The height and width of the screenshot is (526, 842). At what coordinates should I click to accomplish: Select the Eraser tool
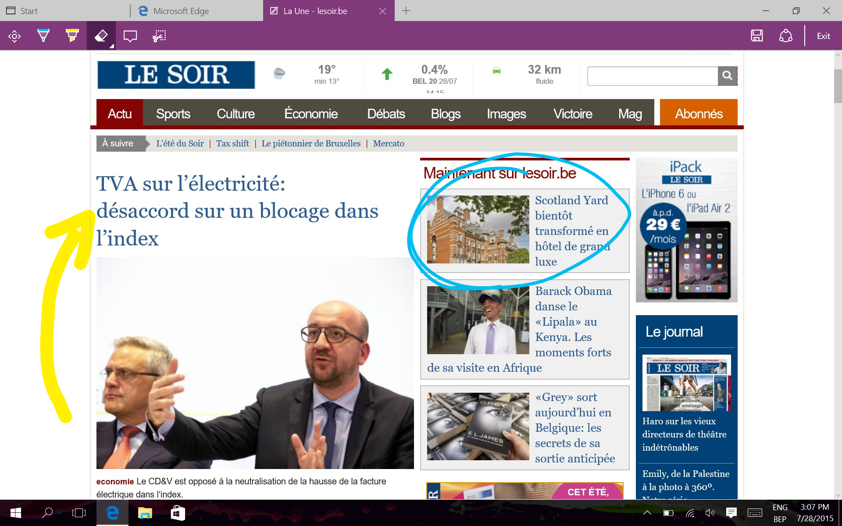pos(101,36)
